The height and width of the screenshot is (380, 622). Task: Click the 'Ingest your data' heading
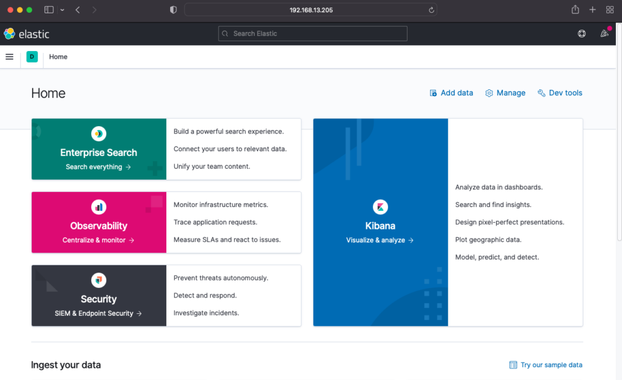pyautogui.click(x=66, y=365)
